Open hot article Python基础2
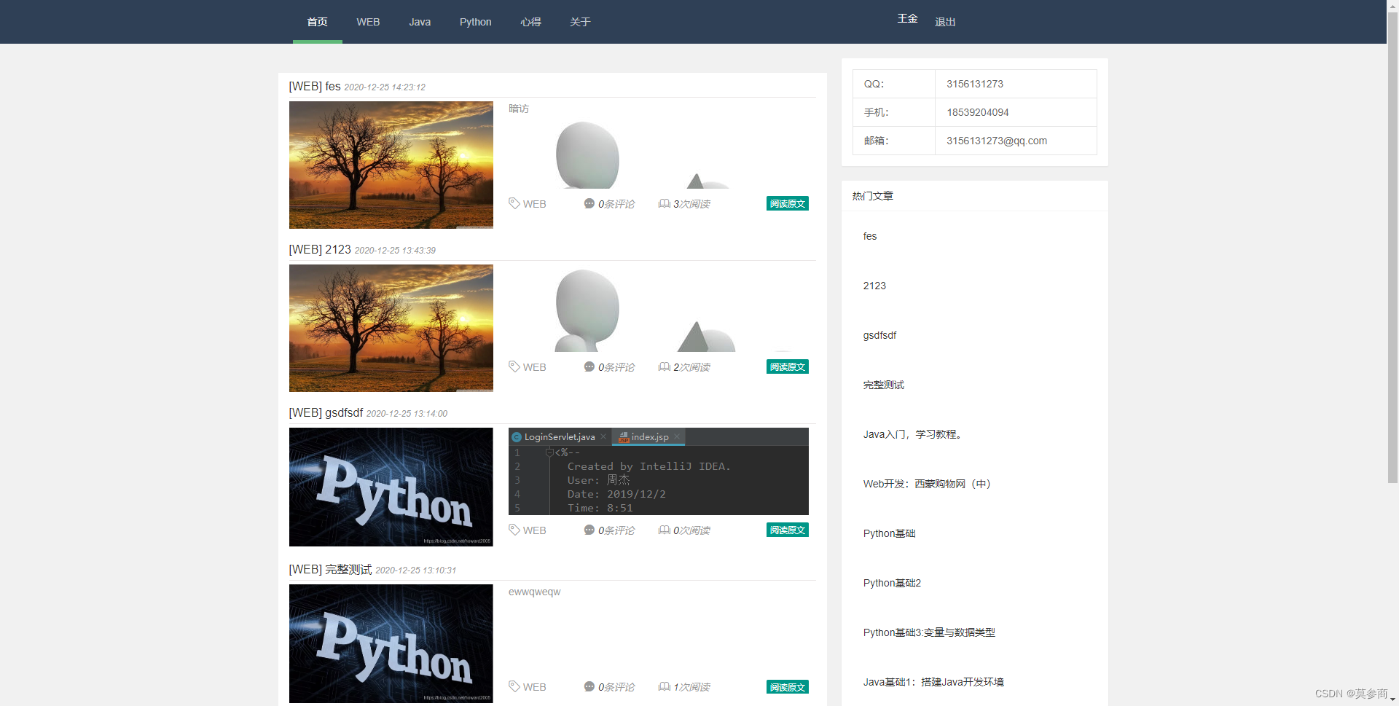The image size is (1399, 706). 892,583
